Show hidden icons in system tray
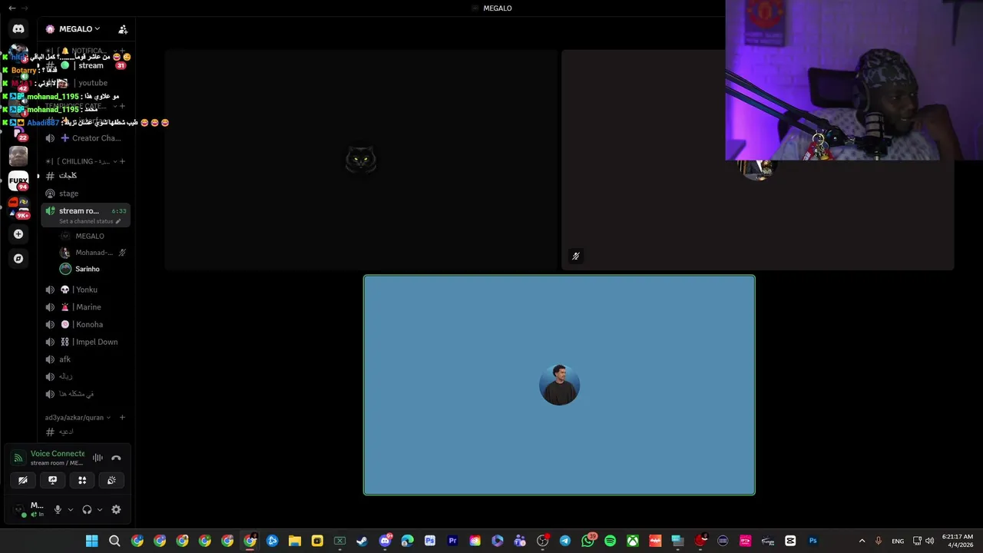The height and width of the screenshot is (553, 983). click(x=862, y=541)
